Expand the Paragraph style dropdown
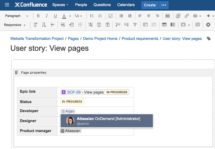 coord(17,16)
